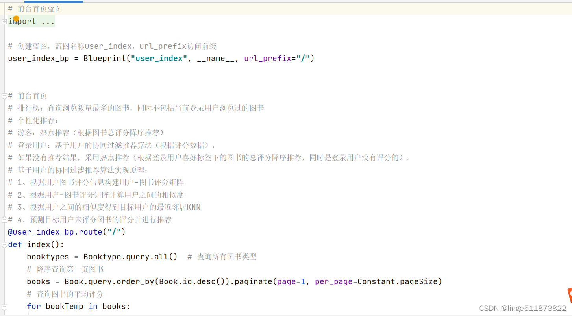The image size is (572, 316).
Task: Click comment step 3 mentioning KNN
Action: 104,207
